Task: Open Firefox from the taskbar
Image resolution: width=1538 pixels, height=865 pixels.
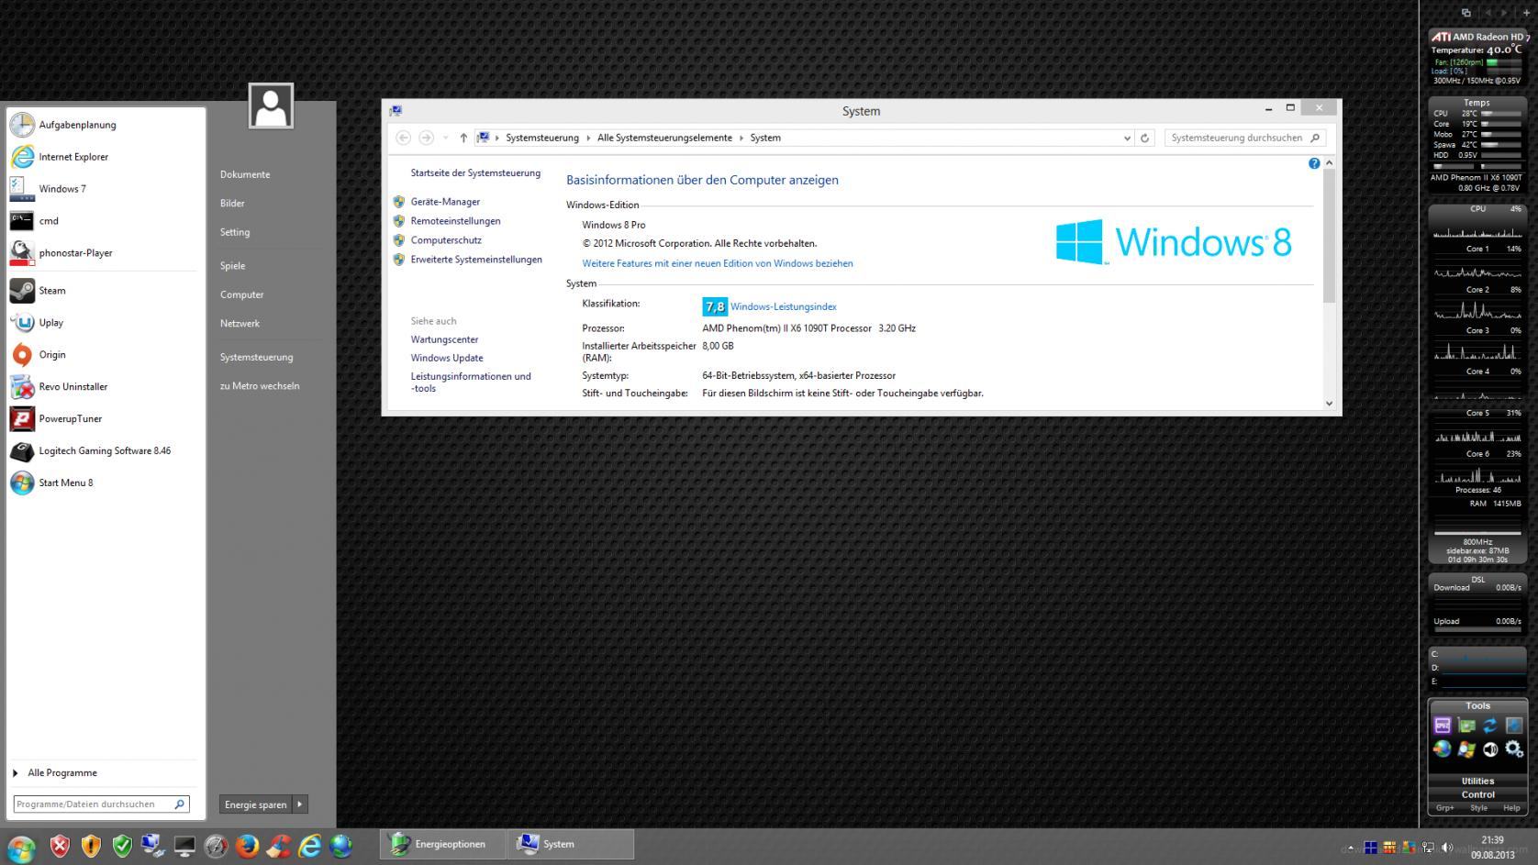Action: coord(247,846)
